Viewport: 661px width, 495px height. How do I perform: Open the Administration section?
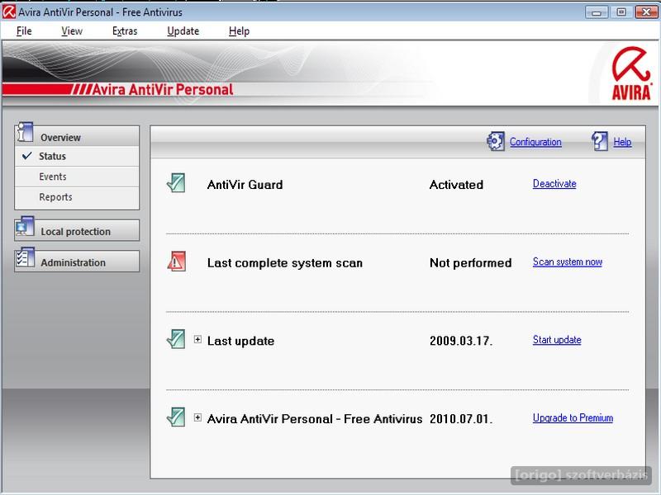point(77,262)
